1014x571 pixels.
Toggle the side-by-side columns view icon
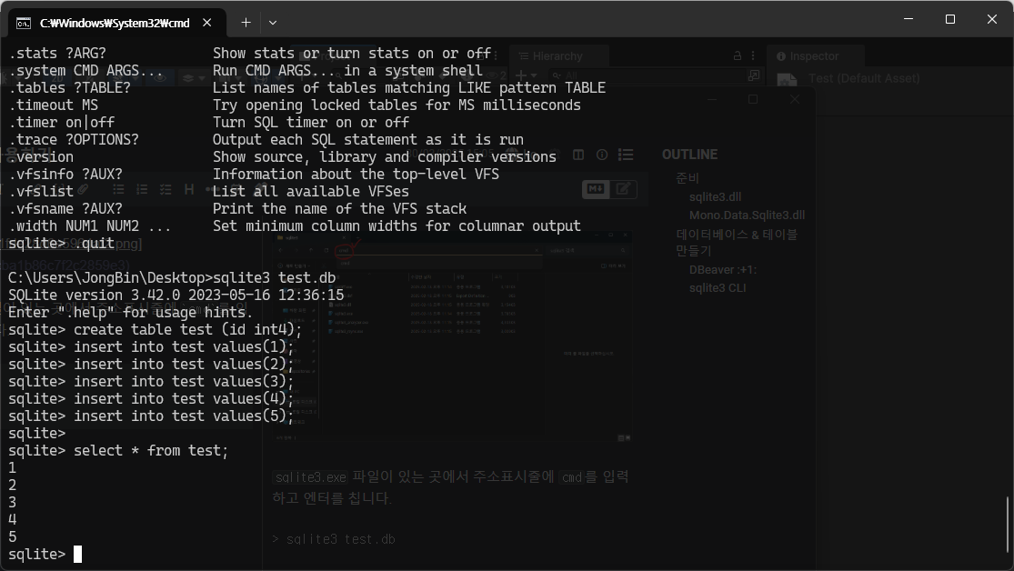click(578, 155)
